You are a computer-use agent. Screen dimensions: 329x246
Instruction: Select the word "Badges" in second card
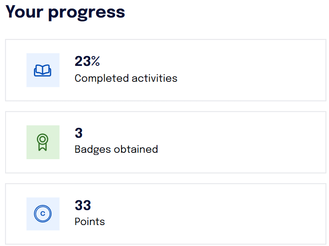pyautogui.click(x=93, y=149)
